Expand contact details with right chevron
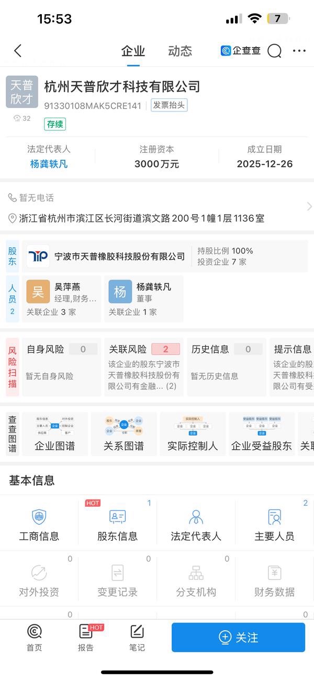The height and width of the screenshot is (680, 314). click(309, 206)
